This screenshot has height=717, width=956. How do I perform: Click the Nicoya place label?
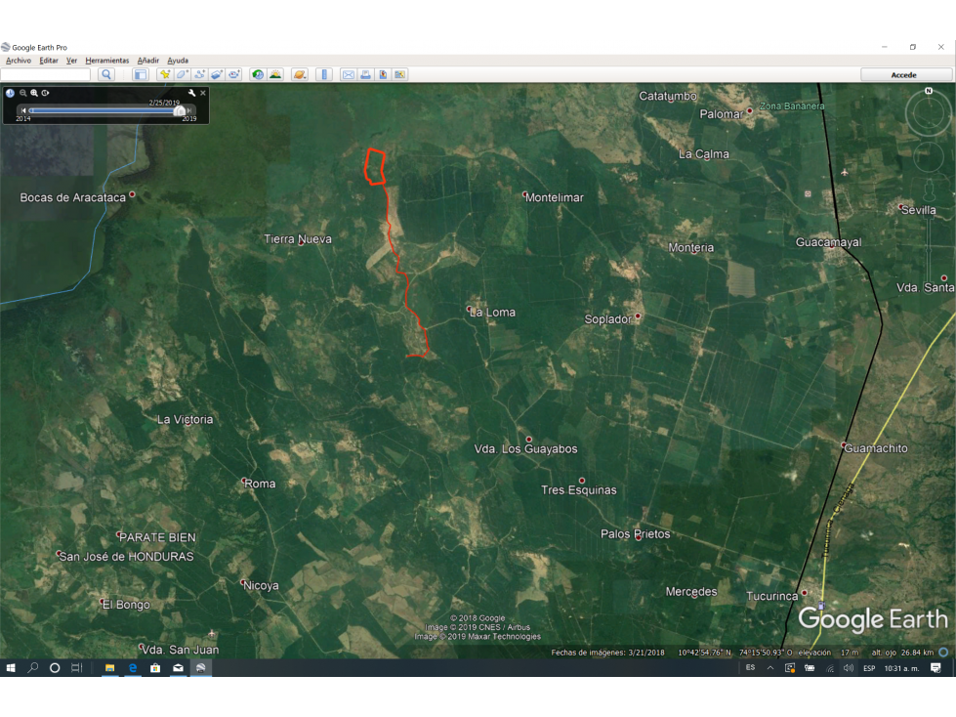point(261,585)
